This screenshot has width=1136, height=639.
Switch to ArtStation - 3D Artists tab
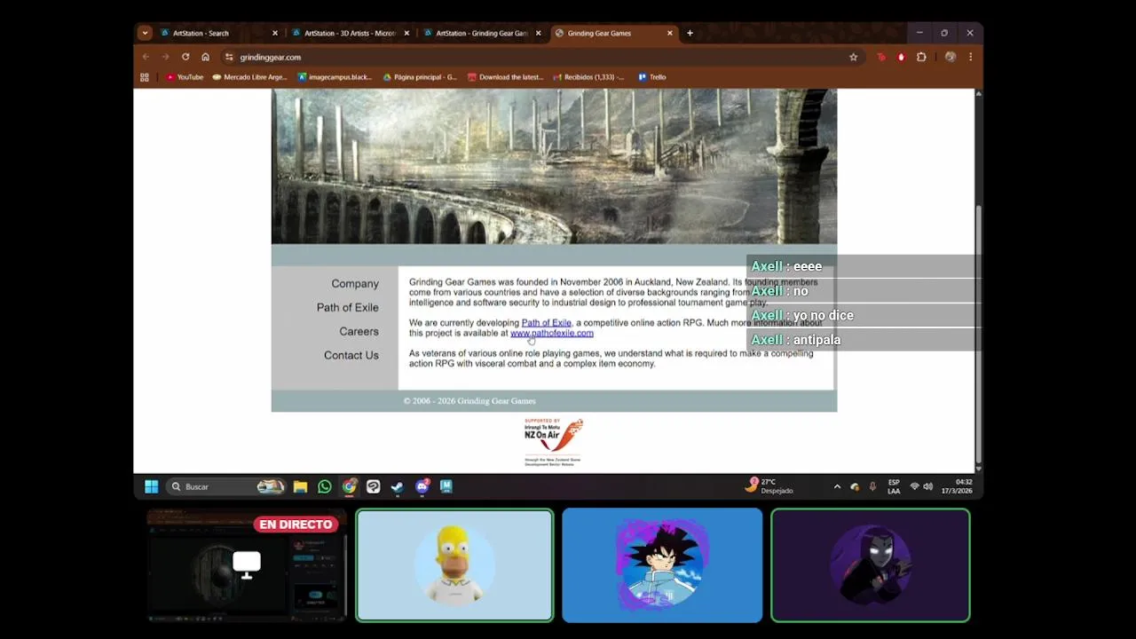pos(350,33)
